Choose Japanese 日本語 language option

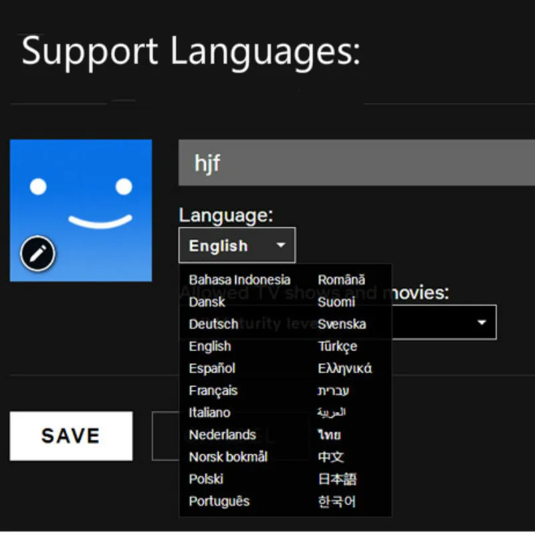337,479
